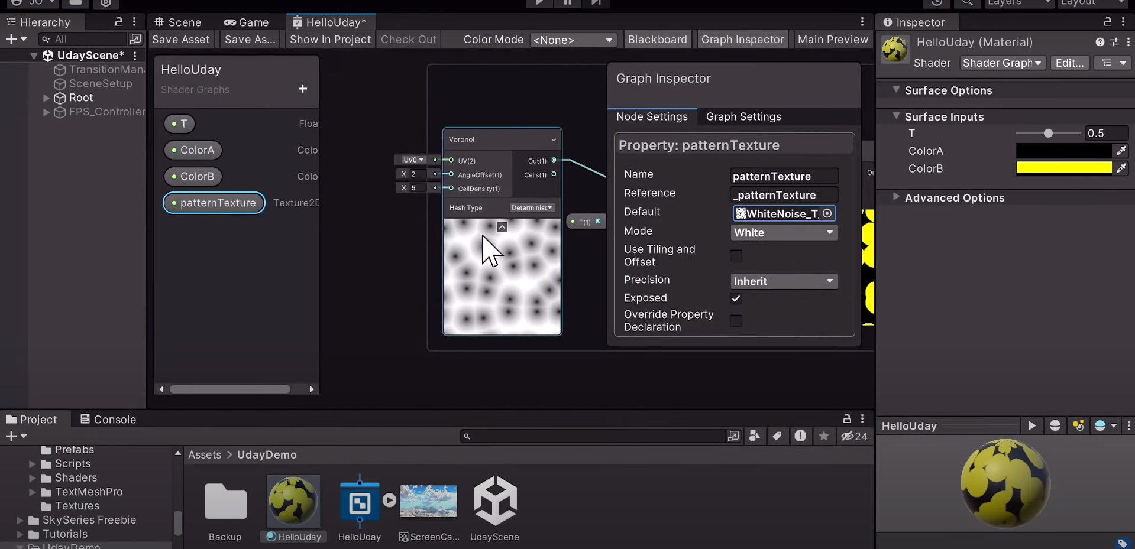Enable Use Tiling and Offset checkbox
The image size is (1135, 549).
pos(736,256)
